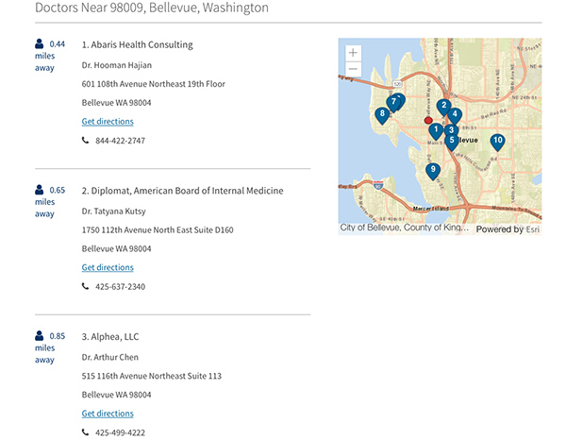566x440 pixels.
Task: Zoom in on the map
Action: [353, 53]
